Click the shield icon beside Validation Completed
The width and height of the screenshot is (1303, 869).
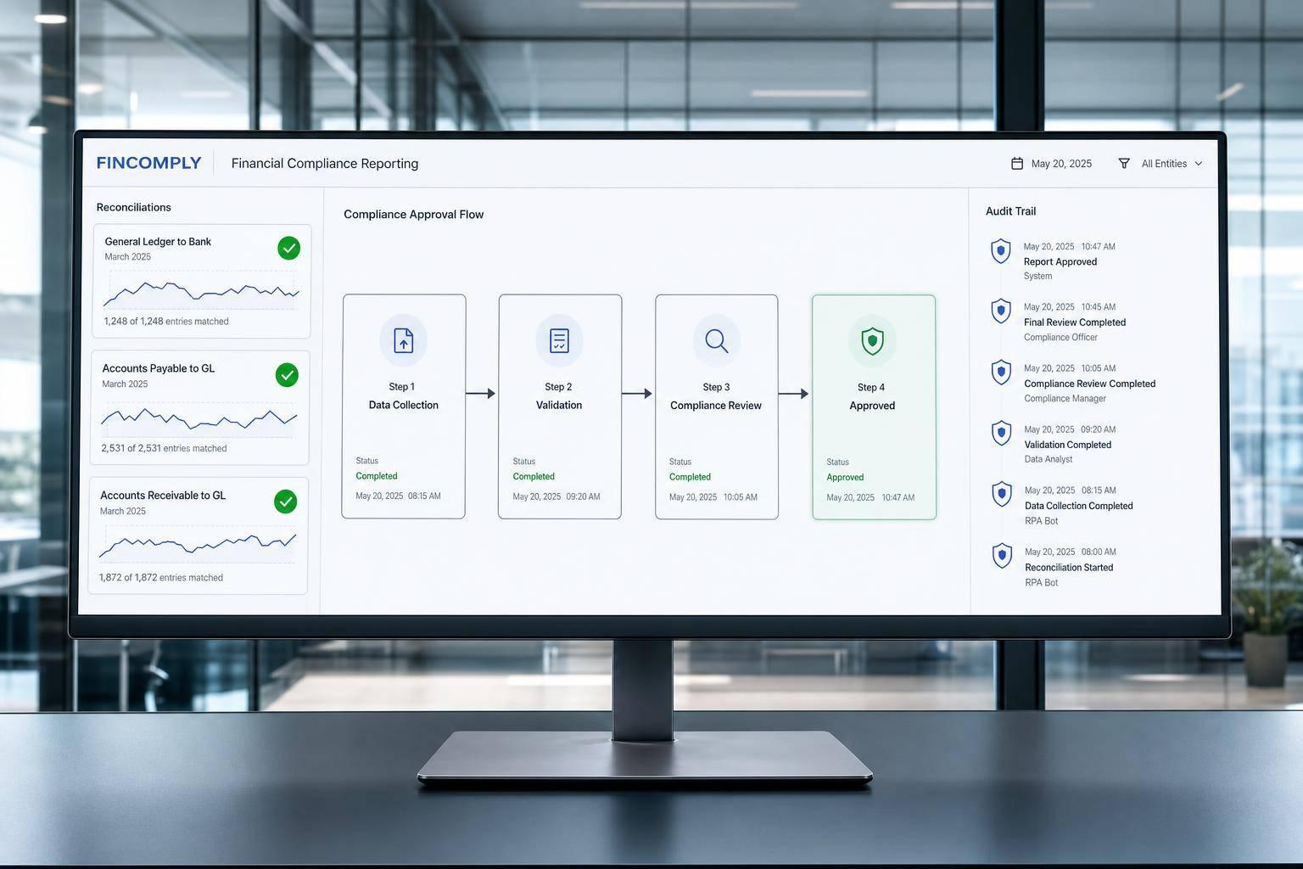[x=1002, y=434]
